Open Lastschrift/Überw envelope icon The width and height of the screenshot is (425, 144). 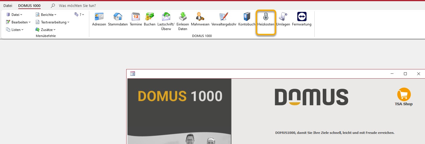pos(166,16)
